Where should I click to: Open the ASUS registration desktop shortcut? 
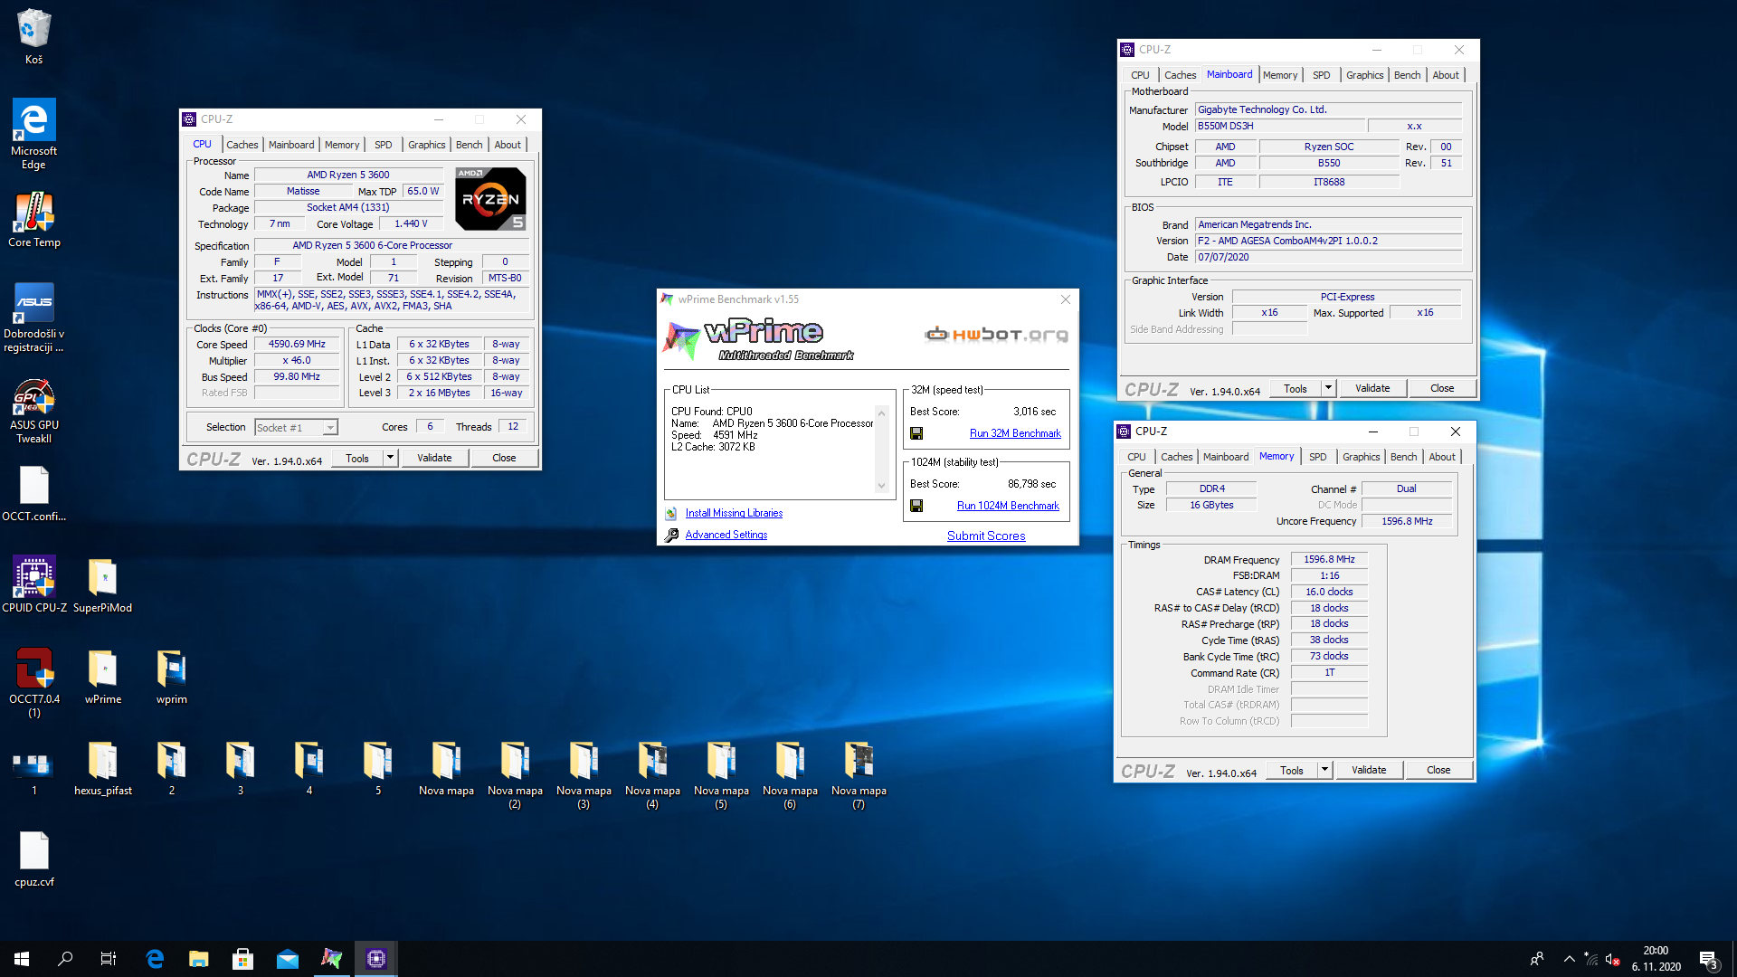(33, 317)
